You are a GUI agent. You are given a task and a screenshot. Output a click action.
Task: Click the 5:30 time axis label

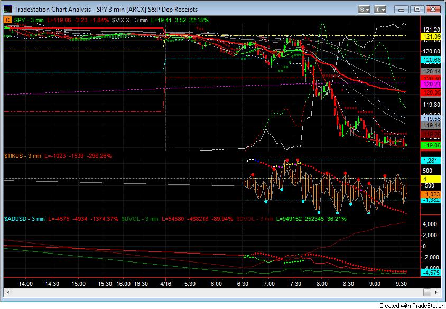click(190, 284)
